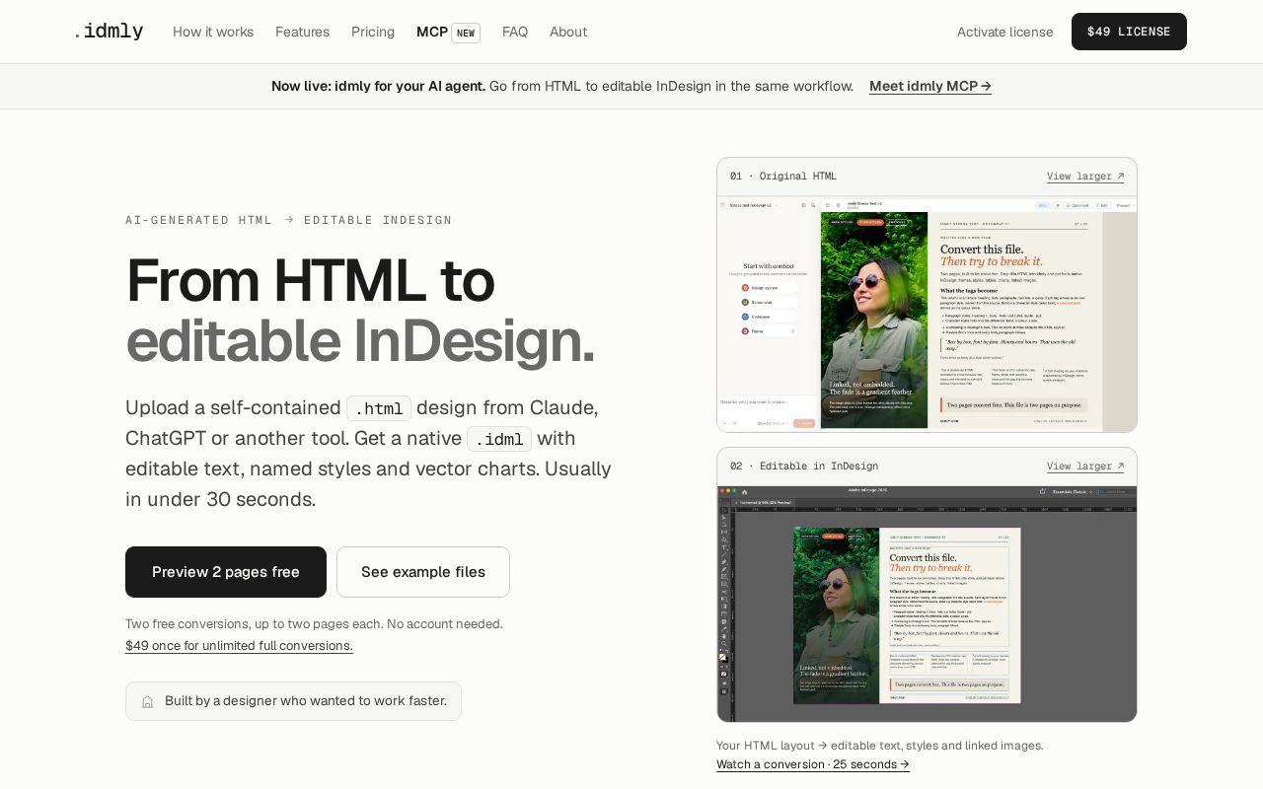Image resolution: width=1263 pixels, height=789 pixels.
Task: Jump to the FAQ nav link
Action: 515,32
